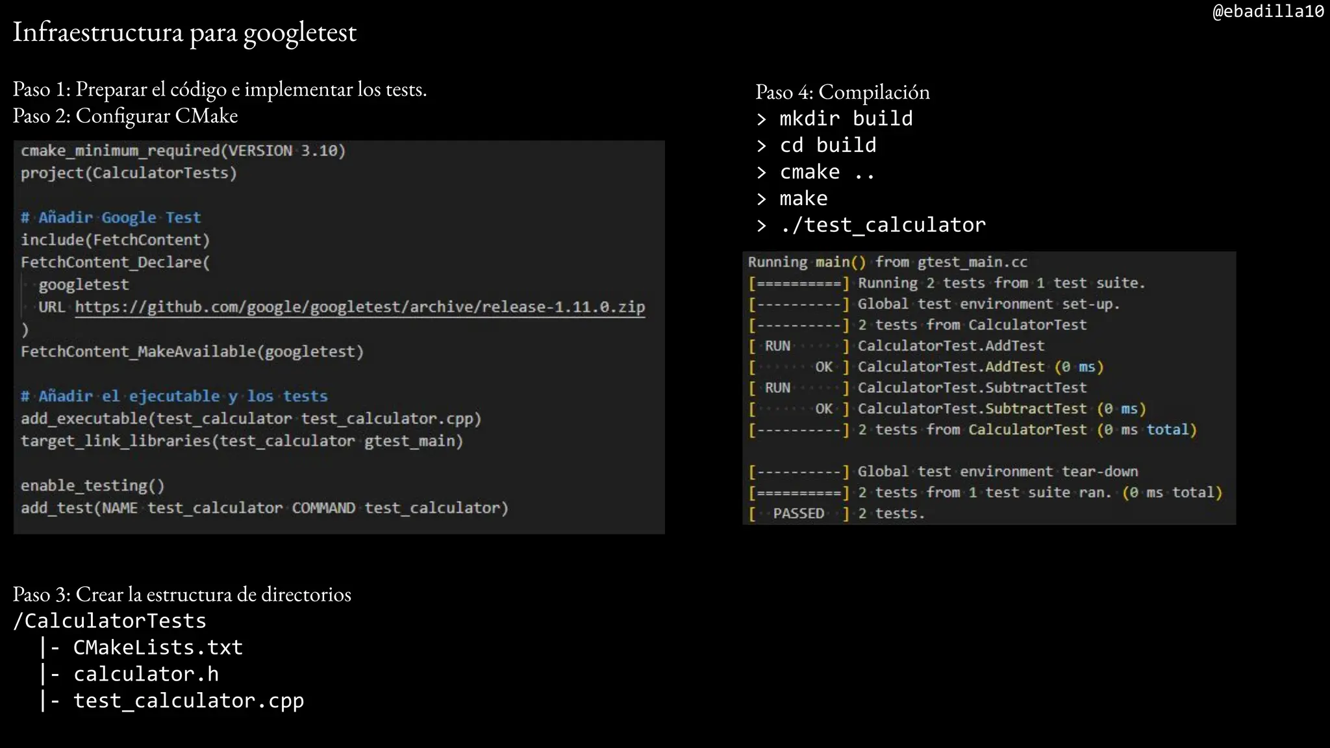Click 'FetchContent_MakeAvailable(googletest)' line
This screenshot has width=1330, height=748.
192,351
